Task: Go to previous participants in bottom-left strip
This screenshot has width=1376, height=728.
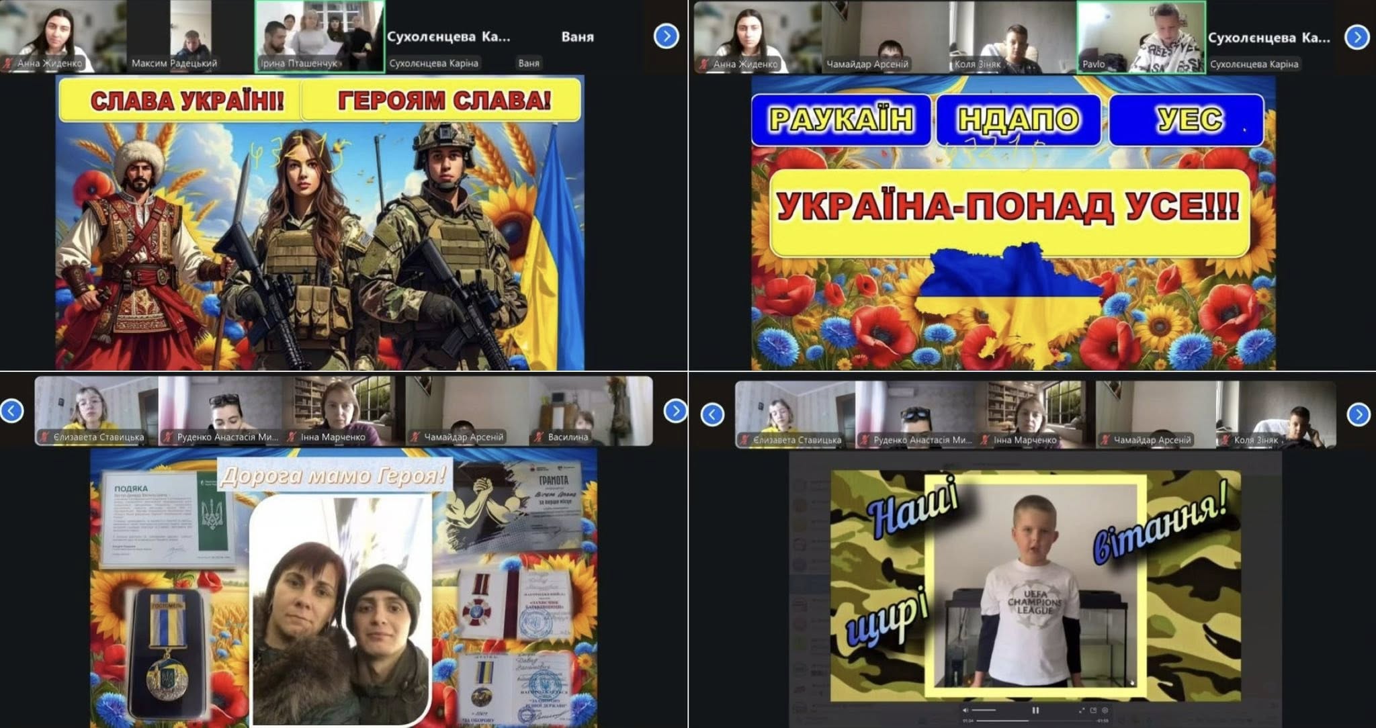Action: 12,410
